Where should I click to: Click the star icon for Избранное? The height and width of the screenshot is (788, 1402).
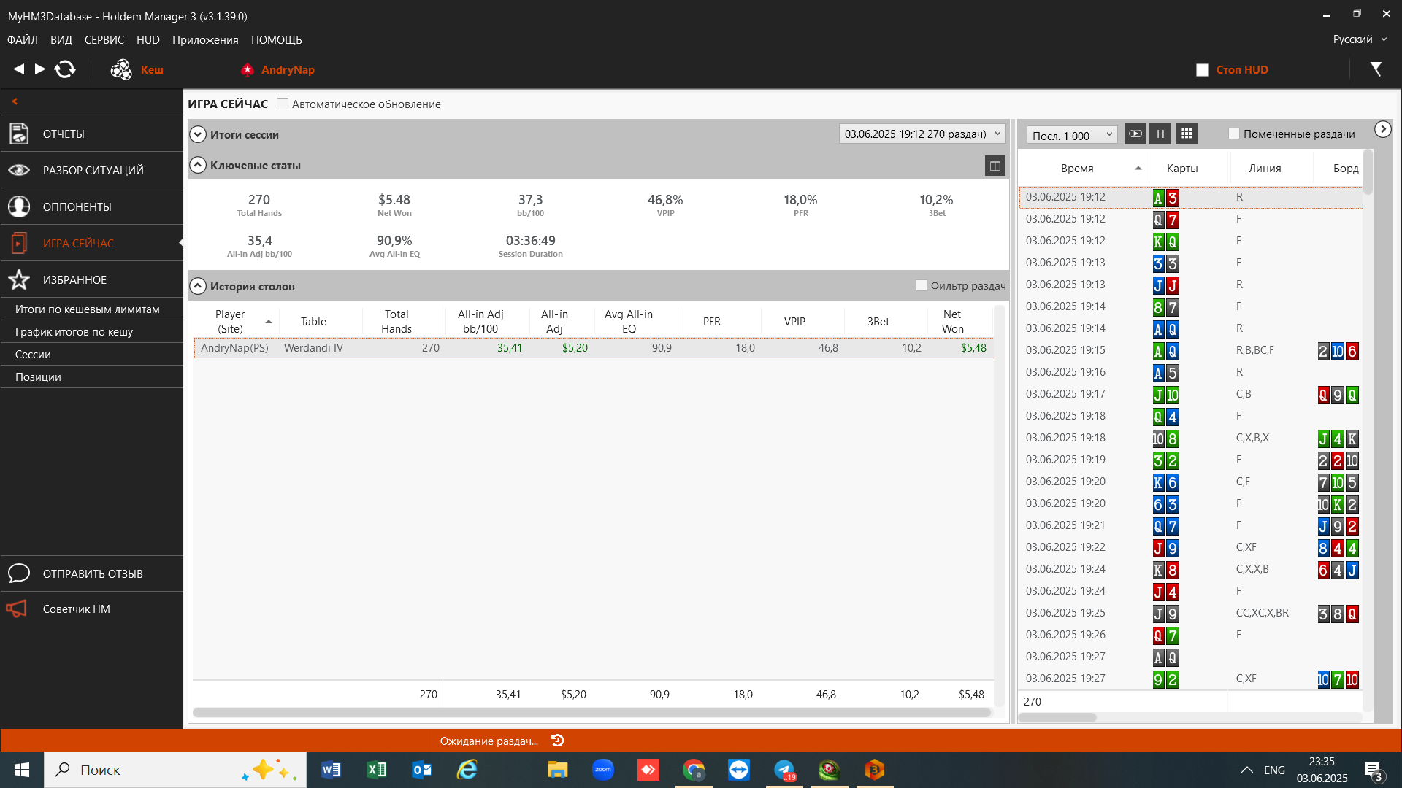click(19, 279)
